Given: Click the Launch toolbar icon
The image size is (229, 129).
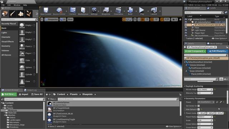Looking at the screenshot, I should point(154,11).
